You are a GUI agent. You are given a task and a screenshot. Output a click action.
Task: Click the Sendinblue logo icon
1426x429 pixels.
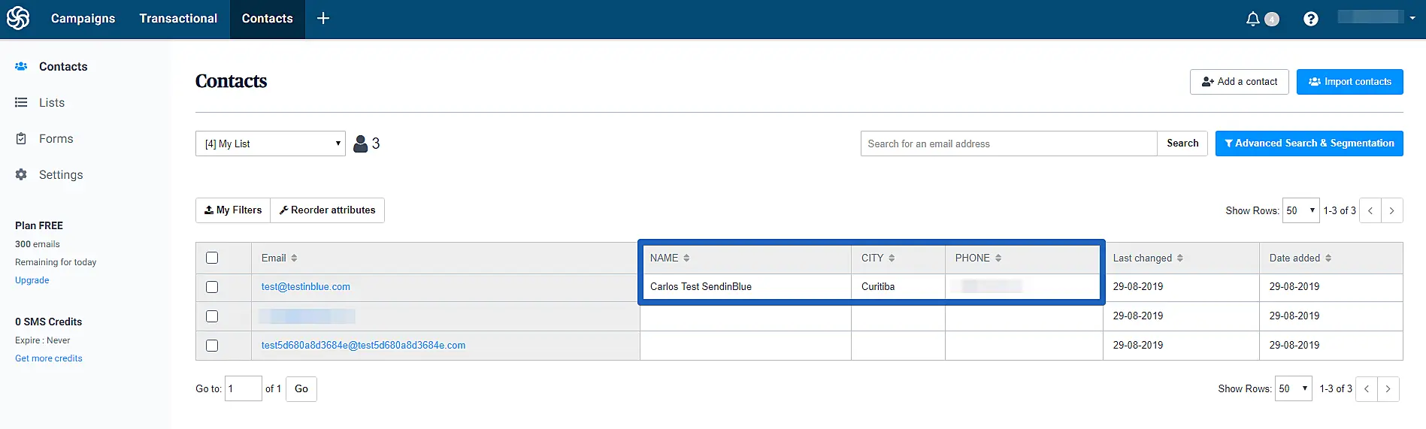[x=18, y=18]
